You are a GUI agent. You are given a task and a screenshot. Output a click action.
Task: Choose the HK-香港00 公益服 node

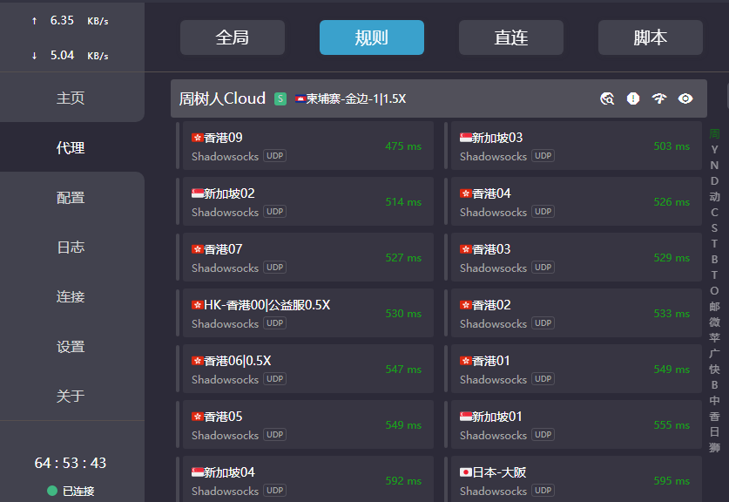click(305, 313)
